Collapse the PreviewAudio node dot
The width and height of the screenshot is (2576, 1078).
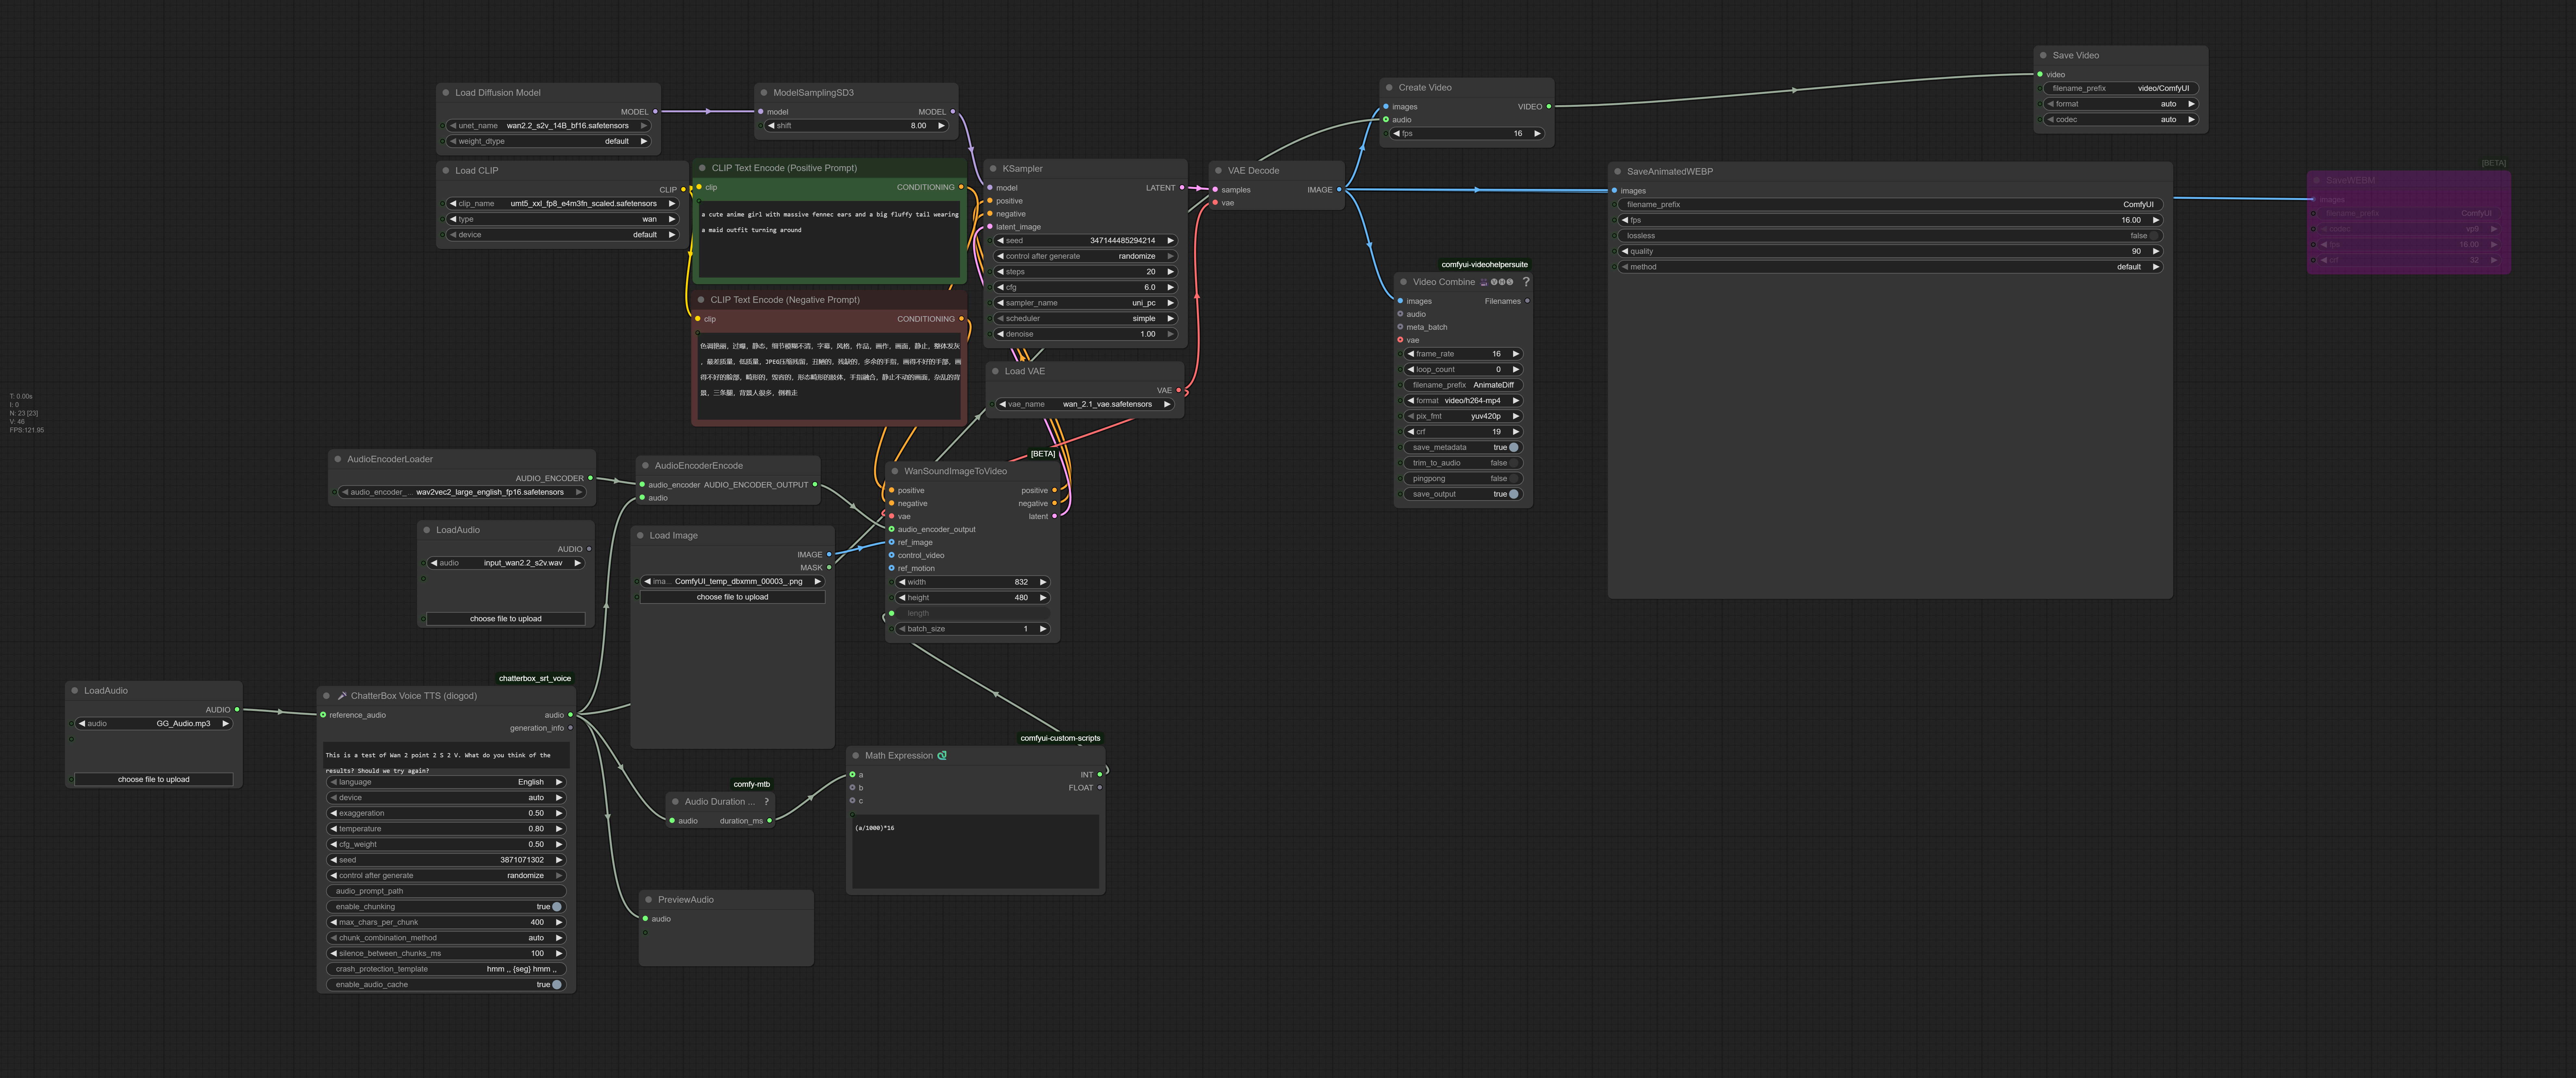[648, 900]
